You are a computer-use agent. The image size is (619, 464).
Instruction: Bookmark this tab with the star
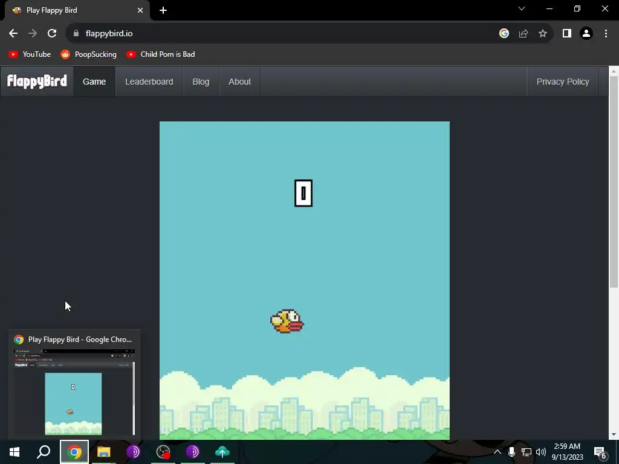click(543, 34)
